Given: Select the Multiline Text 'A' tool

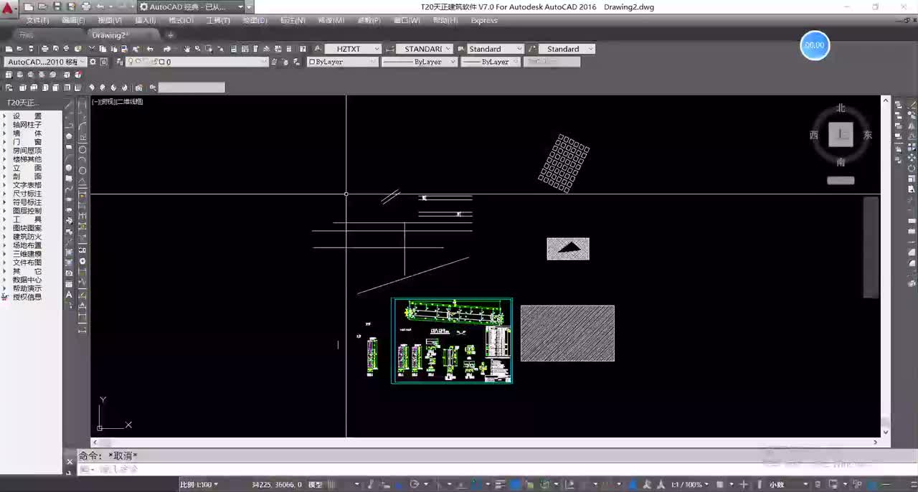Looking at the screenshot, I should [69, 295].
